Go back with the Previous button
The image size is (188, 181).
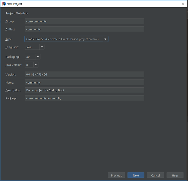116,175
